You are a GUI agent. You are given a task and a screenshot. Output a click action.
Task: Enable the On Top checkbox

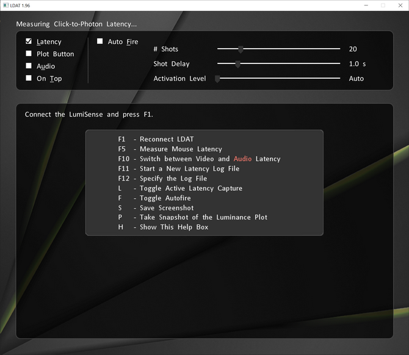coord(29,78)
